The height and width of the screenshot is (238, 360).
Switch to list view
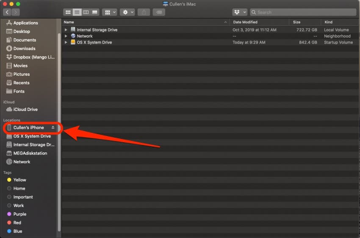click(77, 12)
